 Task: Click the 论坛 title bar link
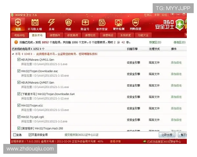164,15
